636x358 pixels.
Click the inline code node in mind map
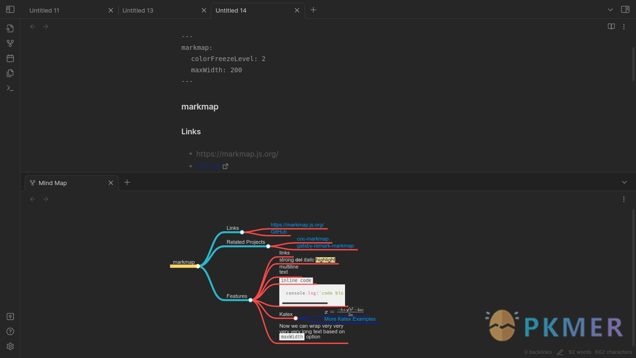tap(296, 281)
